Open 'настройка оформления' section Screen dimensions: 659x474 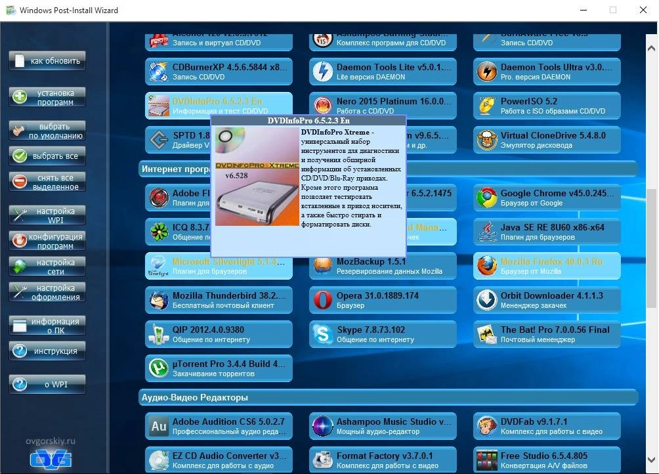click(x=47, y=292)
